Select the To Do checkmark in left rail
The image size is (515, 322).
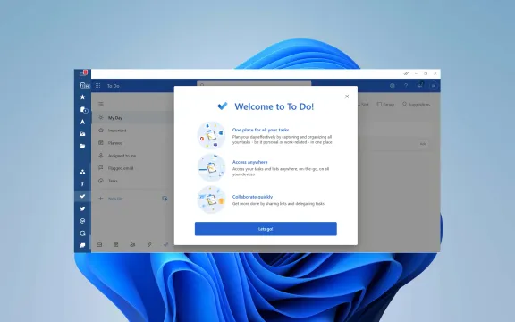[x=82, y=196]
